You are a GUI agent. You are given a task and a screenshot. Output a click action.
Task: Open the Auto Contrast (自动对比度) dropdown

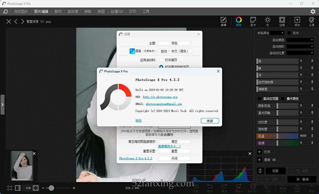coord(300,53)
